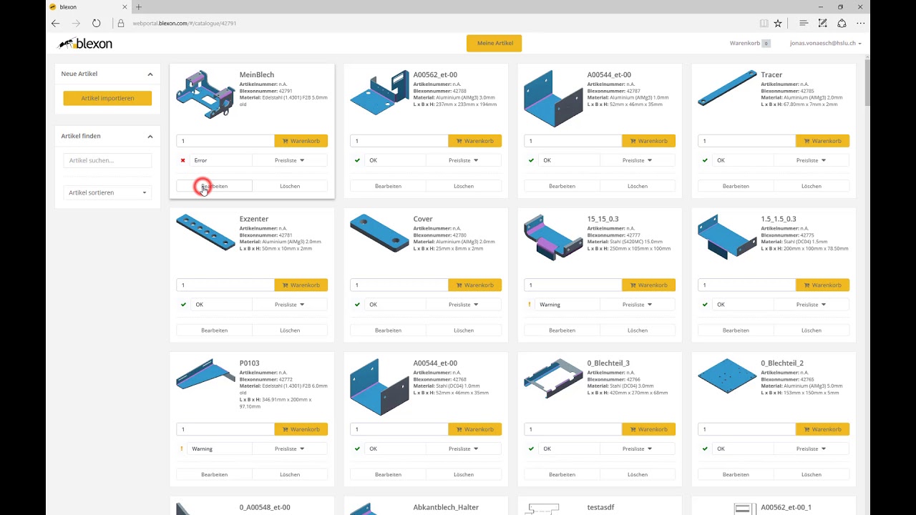
Task: Click the green OK checkmark on Exzenter
Action: coord(183,305)
